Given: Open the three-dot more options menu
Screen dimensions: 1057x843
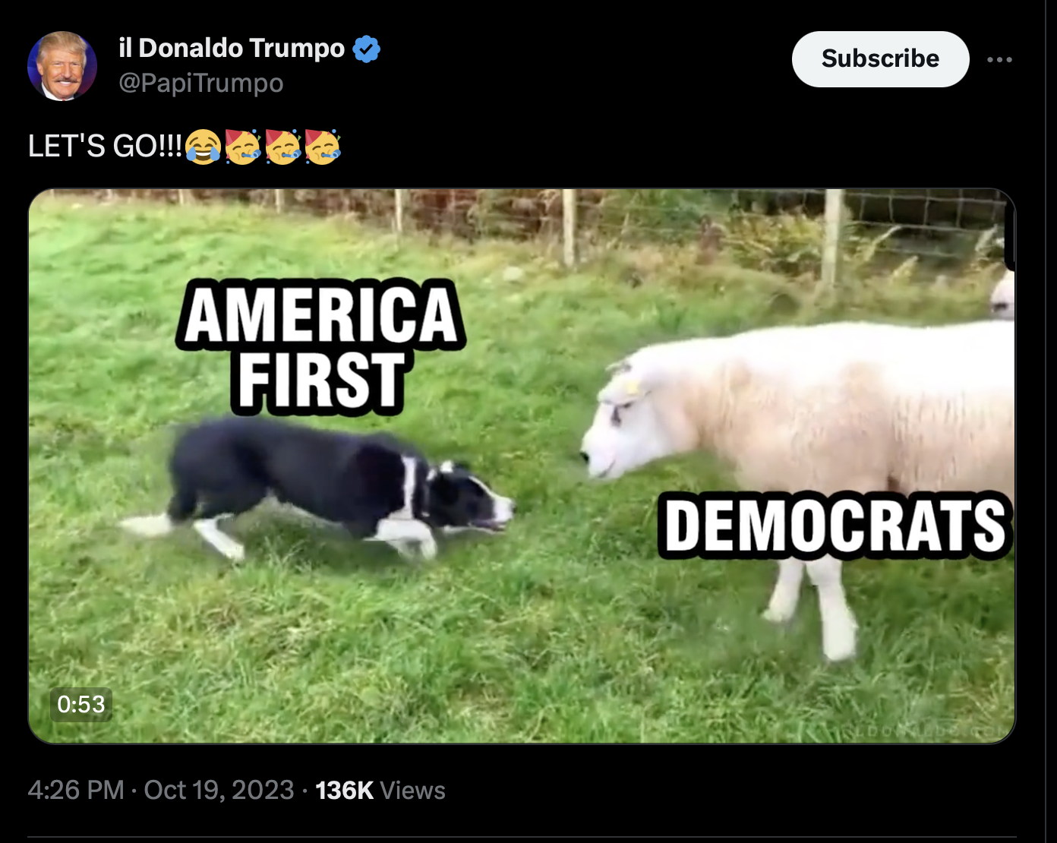Looking at the screenshot, I should 999,59.
